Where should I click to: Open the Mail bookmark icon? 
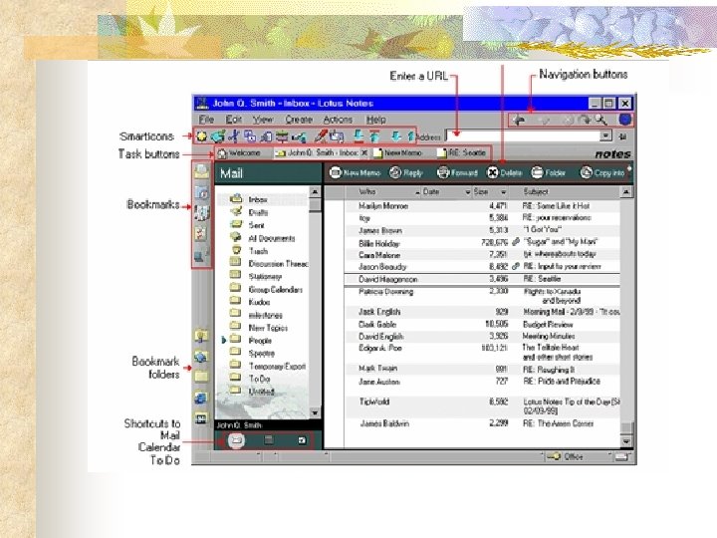(201, 171)
